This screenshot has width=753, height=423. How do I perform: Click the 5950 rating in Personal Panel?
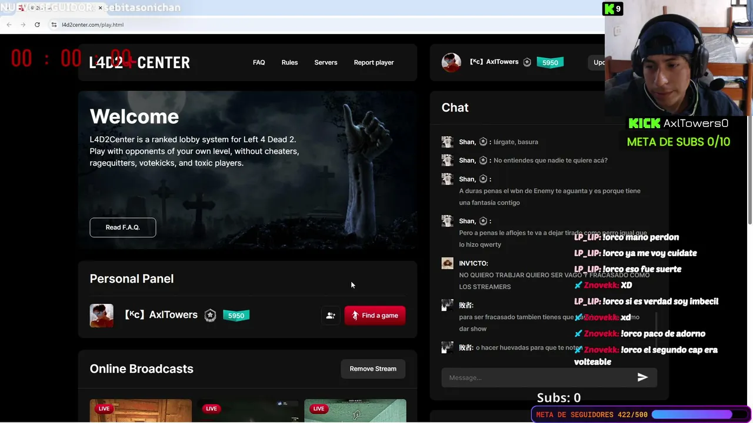tap(236, 315)
